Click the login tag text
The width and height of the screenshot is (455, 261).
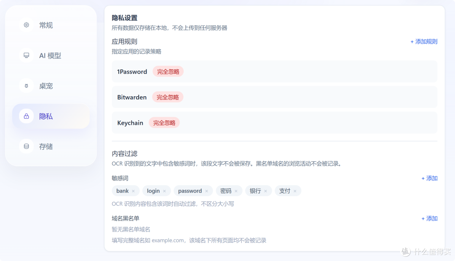click(x=153, y=191)
